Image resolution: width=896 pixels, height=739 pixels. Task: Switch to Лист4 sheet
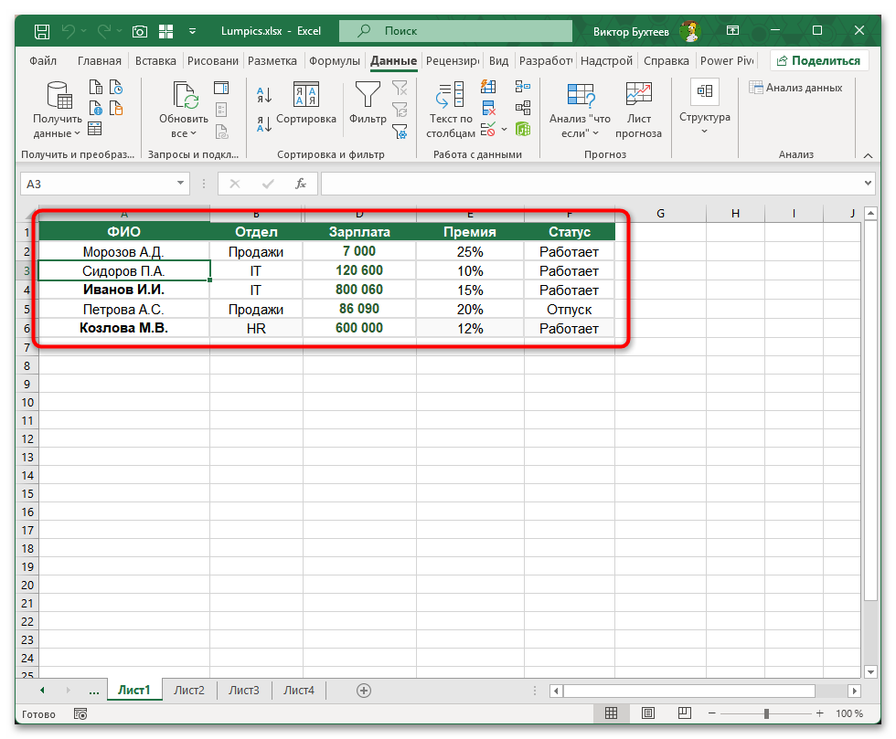pyautogui.click(x=299, y=690)
